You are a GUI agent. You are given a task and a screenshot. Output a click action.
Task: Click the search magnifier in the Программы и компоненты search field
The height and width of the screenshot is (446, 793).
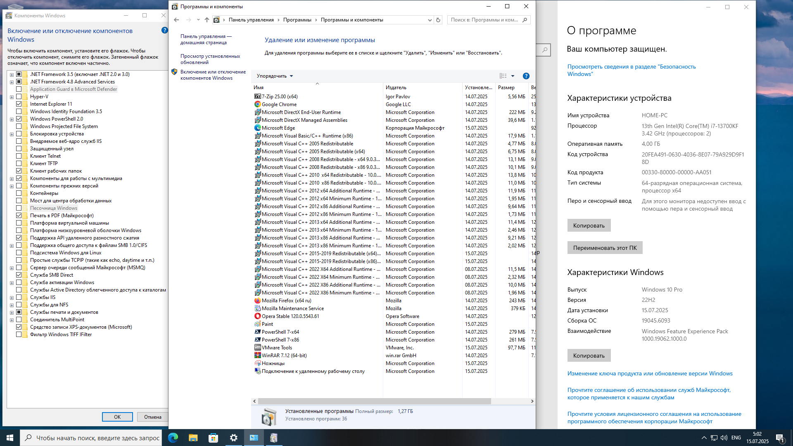(x=525, y=20)
